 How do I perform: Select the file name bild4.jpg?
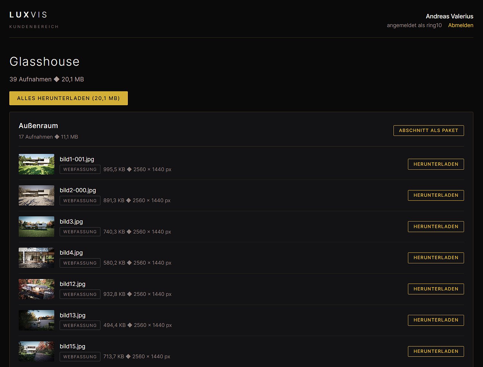tap(71, 253)
